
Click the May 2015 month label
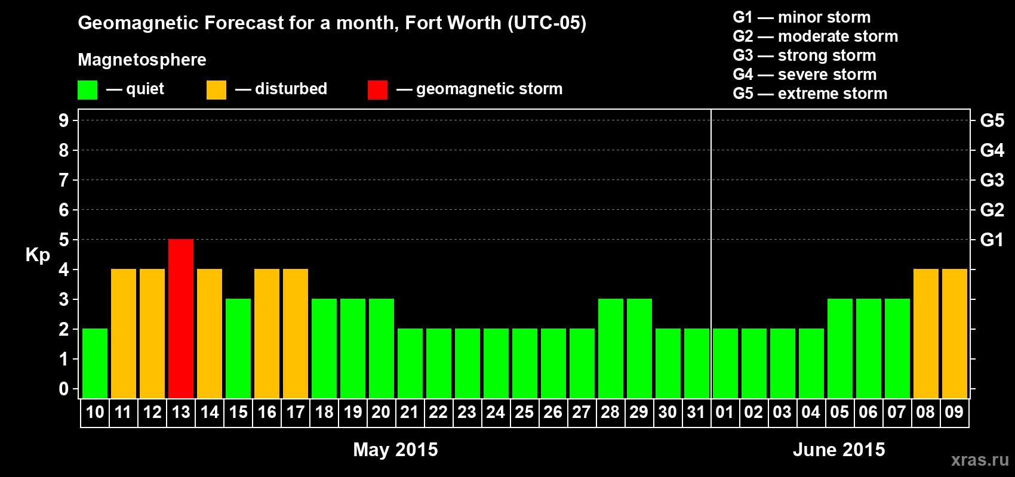(x=395, y=450)
